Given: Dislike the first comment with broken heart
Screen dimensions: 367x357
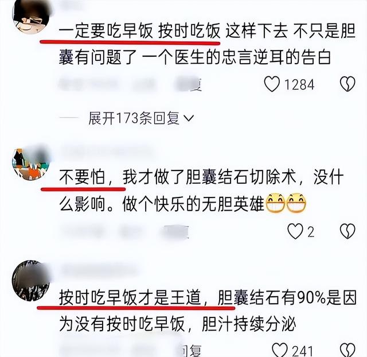Looking at the screenshot, I should click(x=348, y=84).
